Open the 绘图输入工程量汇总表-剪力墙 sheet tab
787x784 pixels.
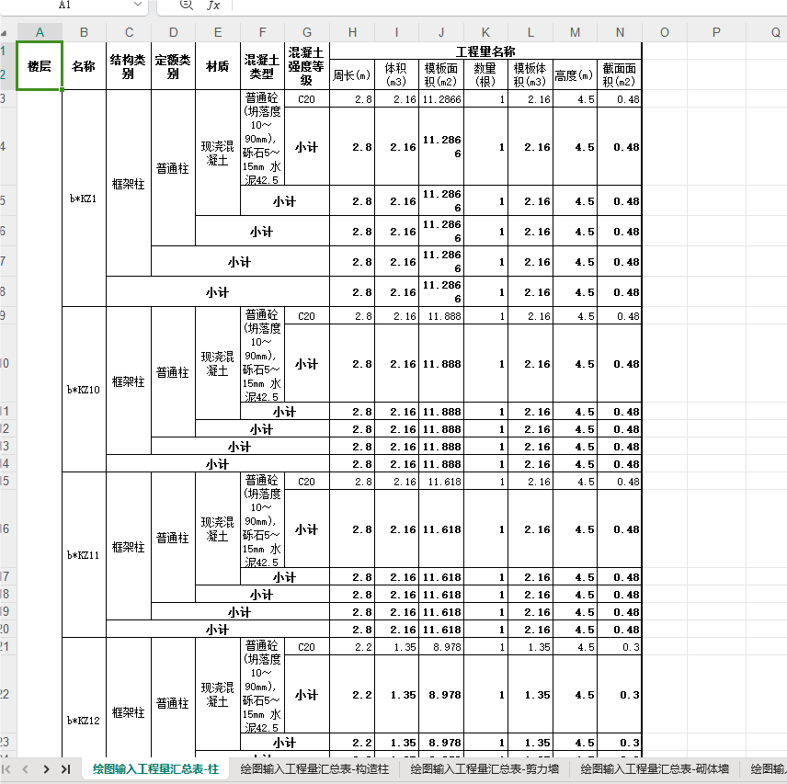pos(485,769)
